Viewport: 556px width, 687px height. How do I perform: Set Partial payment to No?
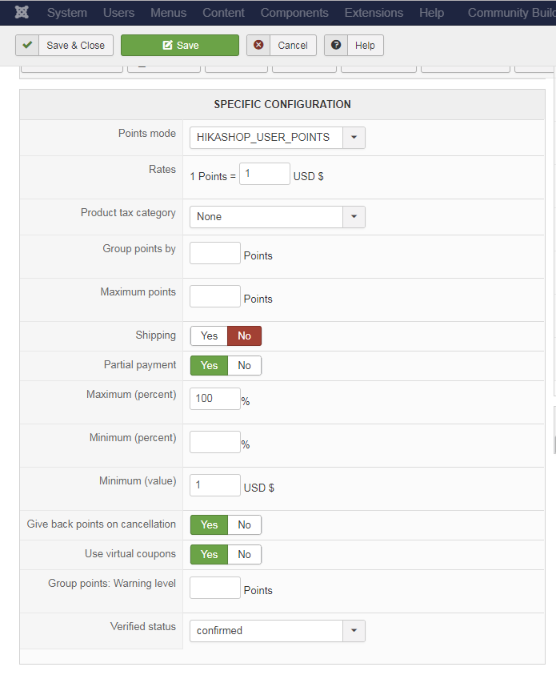coord(244,366)
